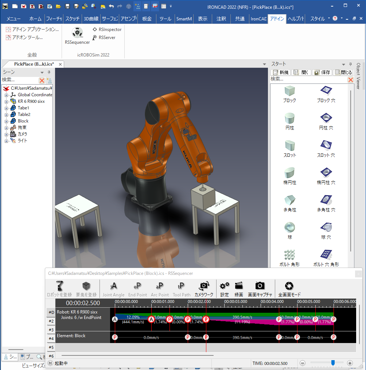Viewport: 366px width, 370px height.
Task: Click the Joint Angle tool
Action: tap(113, 288)
